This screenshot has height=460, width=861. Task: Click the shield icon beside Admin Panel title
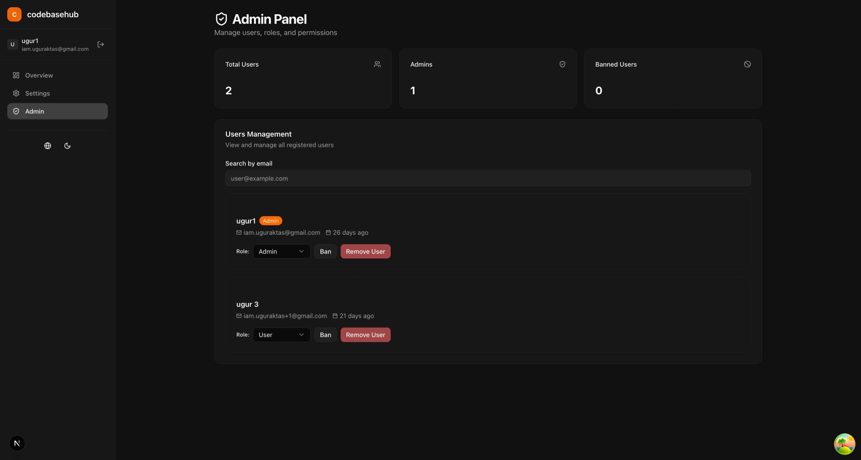(221, 18)
